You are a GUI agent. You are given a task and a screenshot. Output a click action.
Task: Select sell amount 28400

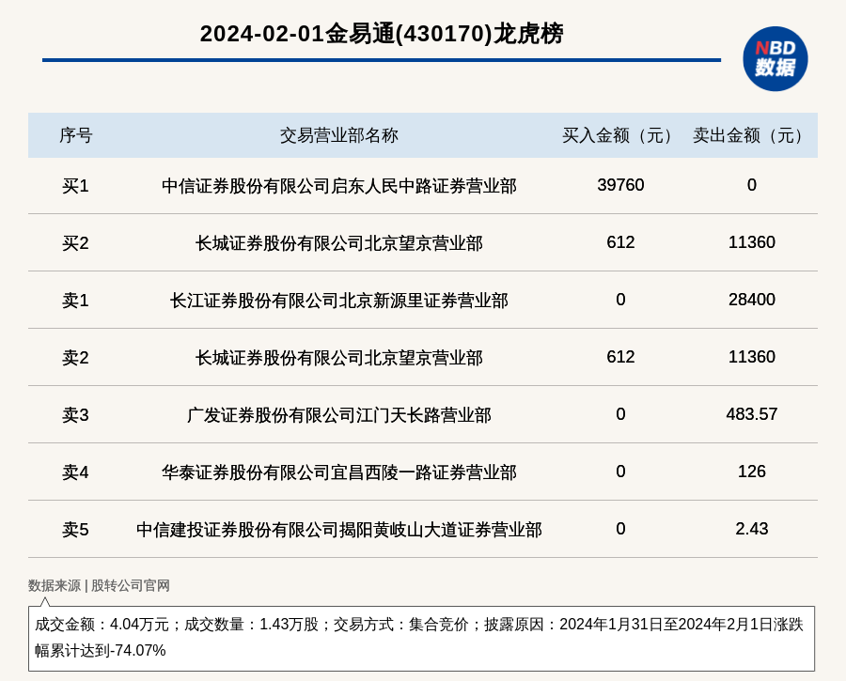752,300
